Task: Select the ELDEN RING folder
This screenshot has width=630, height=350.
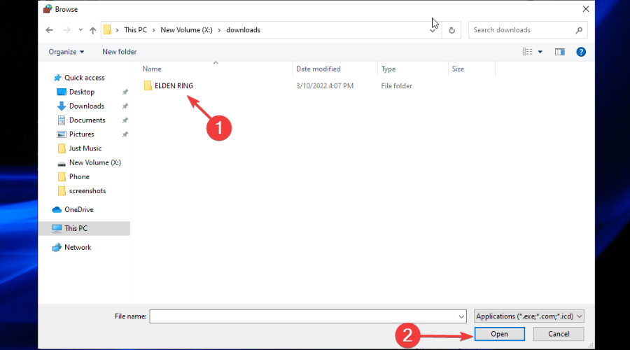Action: click(x=174, y=85)
